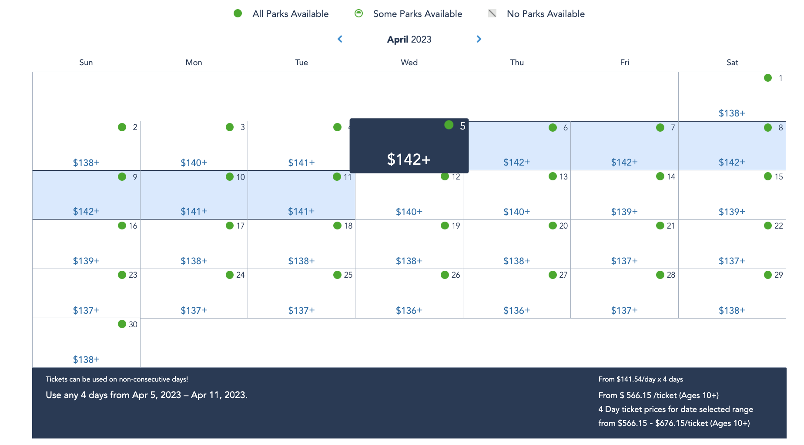
Task: Click the $139+ price on April 14
Action: pyautogui.click(x=624, y=212)
